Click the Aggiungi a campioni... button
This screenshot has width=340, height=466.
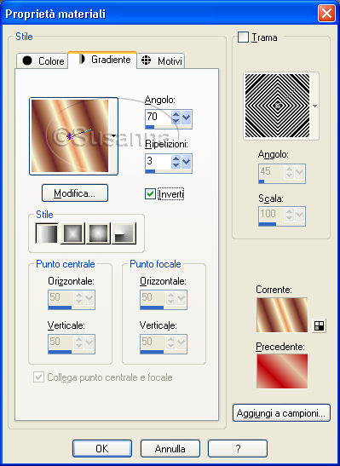click(x=281, y=413)
